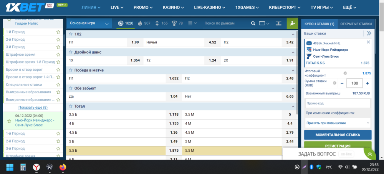This screenshot has width=384, height=174.
Task: Open the Windows Start menu
Action: (10, 167)
